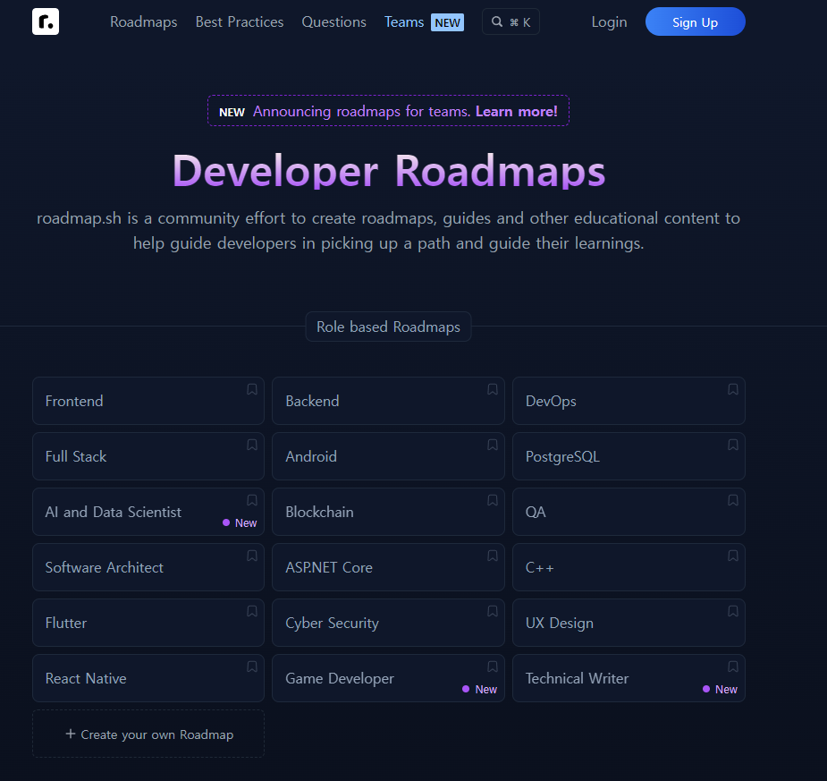This screenshot has width=827, height=781.
Task: Bookmark the PostgreSQL roadmap
Action: [733, 445]
